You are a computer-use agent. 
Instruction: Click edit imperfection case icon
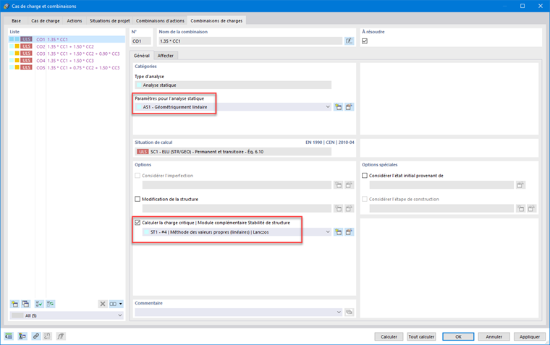click(x=349, y=185)
